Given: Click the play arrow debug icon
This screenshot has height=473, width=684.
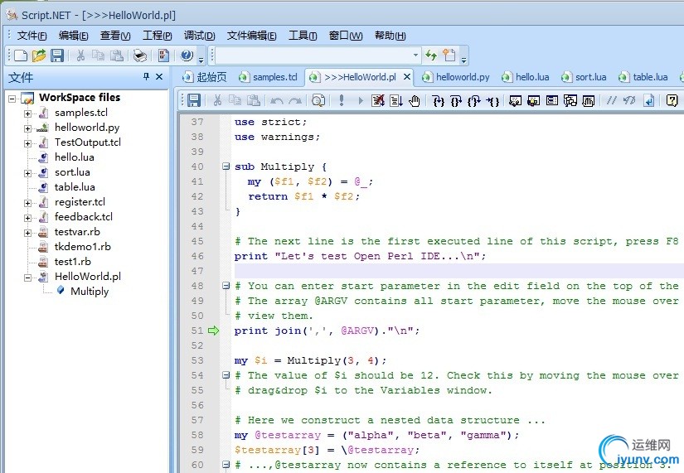Looking at the screenshot, I should [x=361, y=101].
